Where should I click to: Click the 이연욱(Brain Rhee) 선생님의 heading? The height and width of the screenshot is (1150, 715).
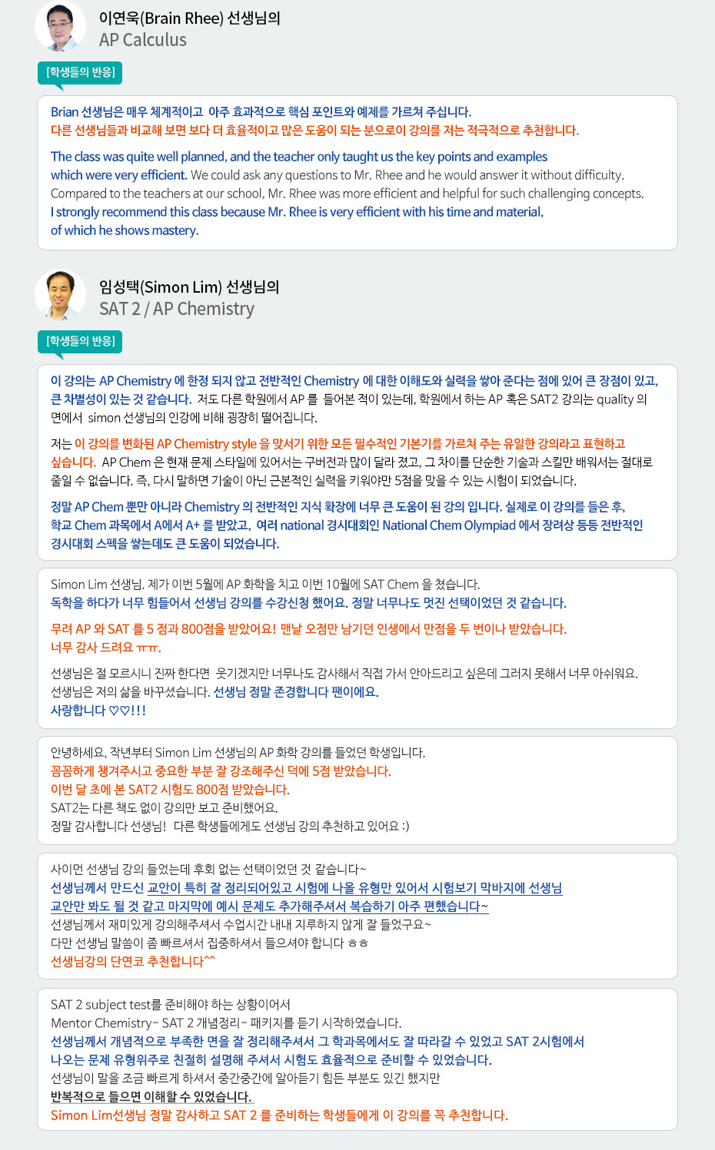(x=190, y=18)
